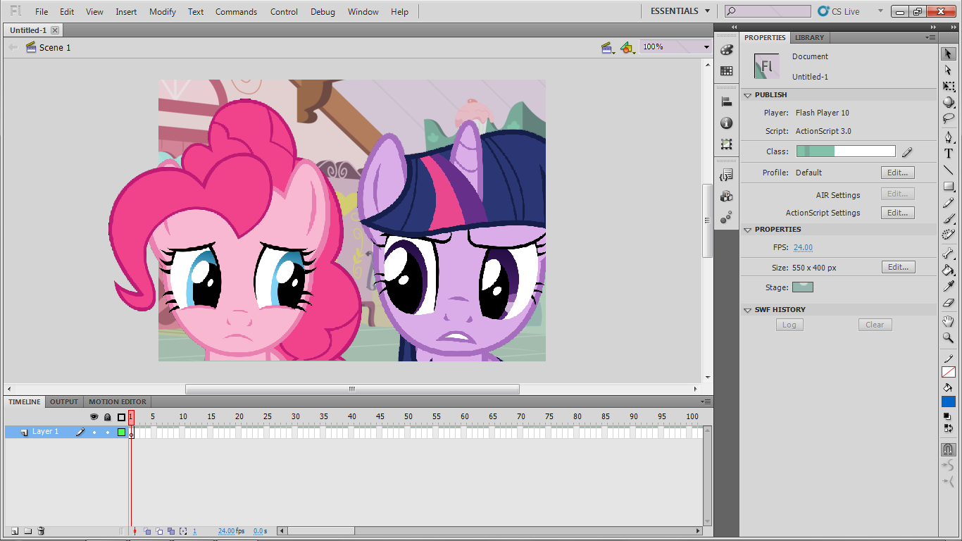
Task: Toggle Onion Skin Outlines in timeline
Action: coord(159,531)
